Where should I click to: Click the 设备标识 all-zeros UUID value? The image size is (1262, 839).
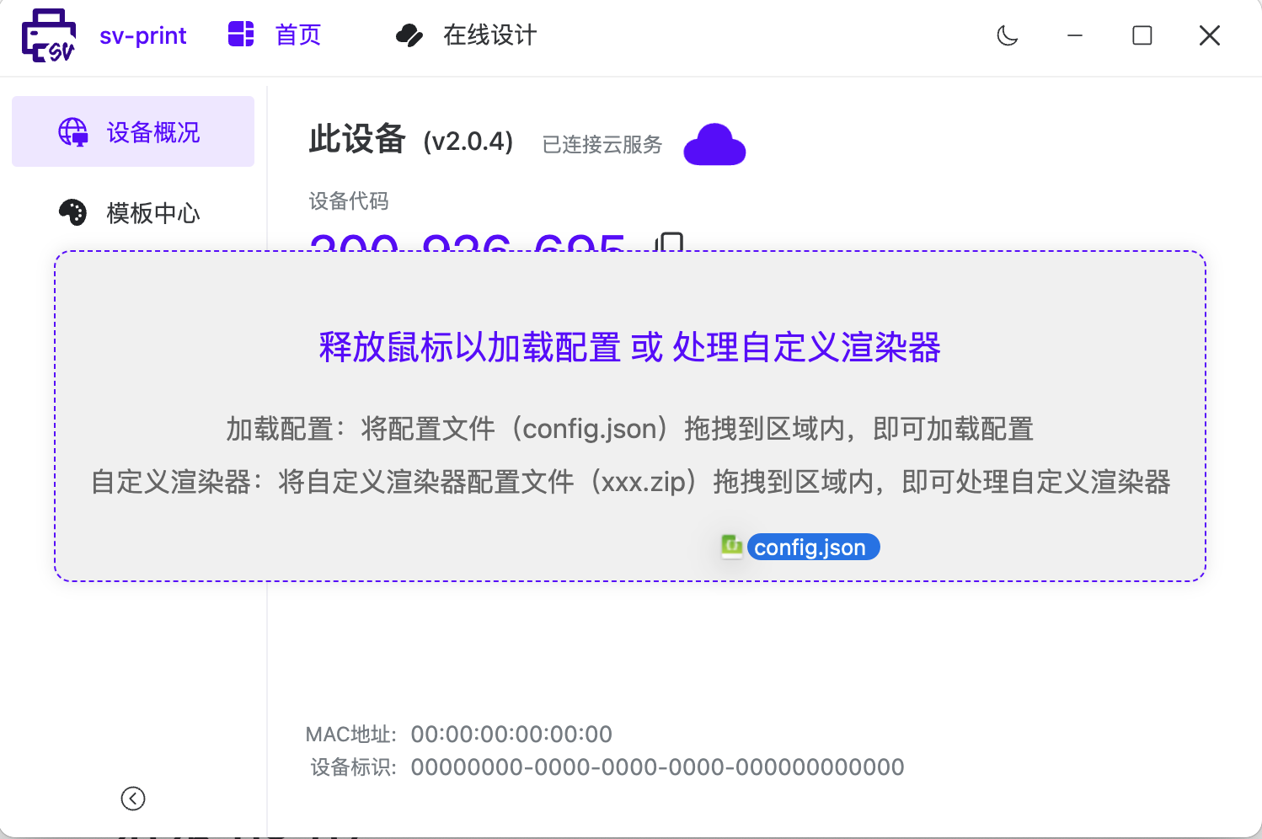pyautogui.click(x=657, y=767)
